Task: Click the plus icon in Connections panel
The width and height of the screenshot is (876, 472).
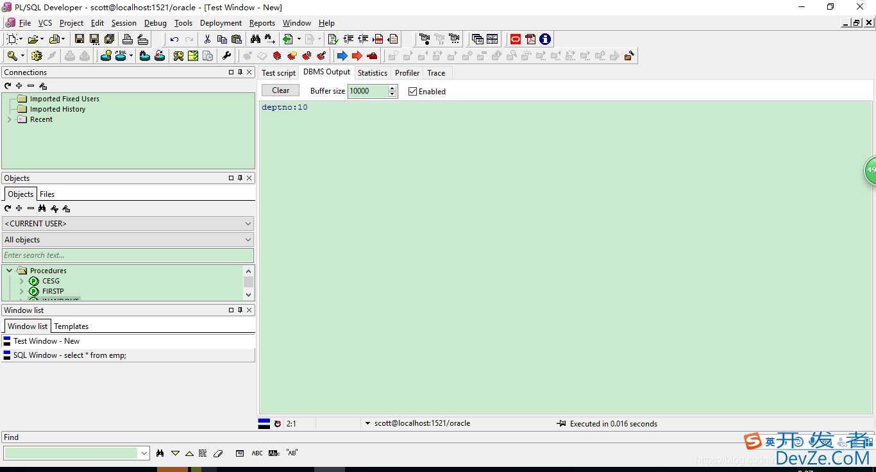Action: click(x=19, y=86)
